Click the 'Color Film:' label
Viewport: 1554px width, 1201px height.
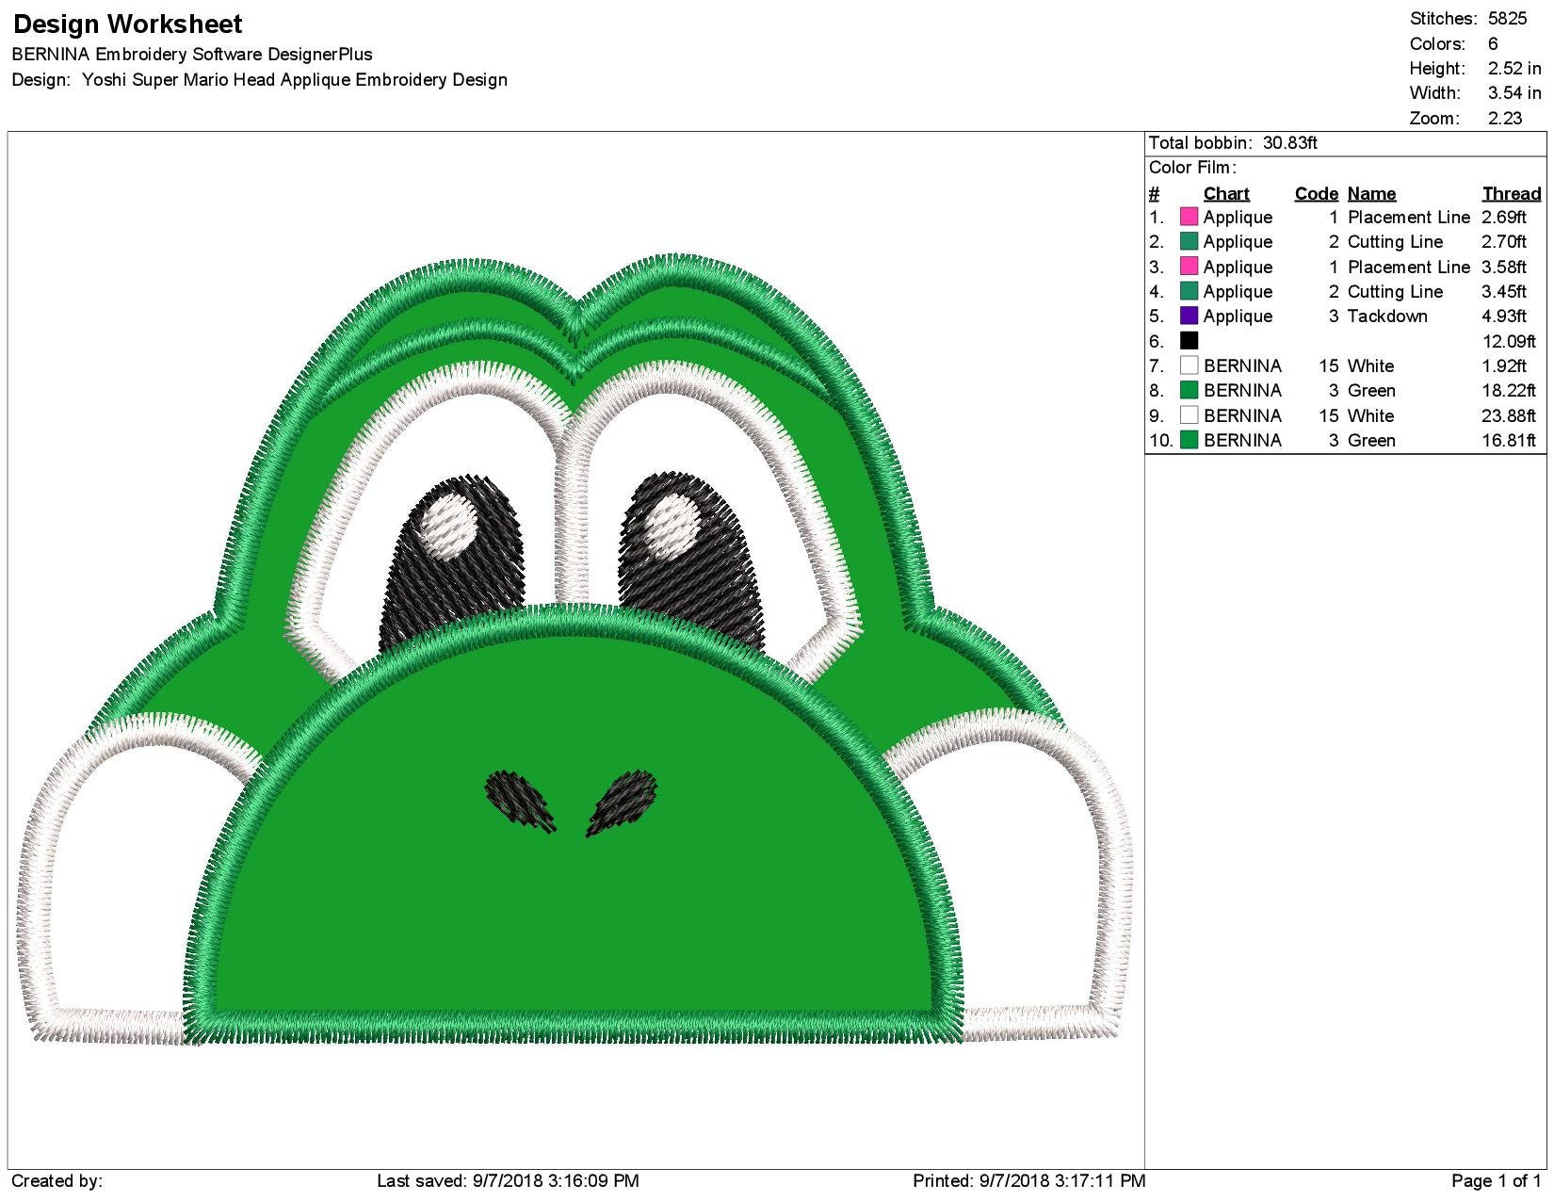tap(1192, 168)
